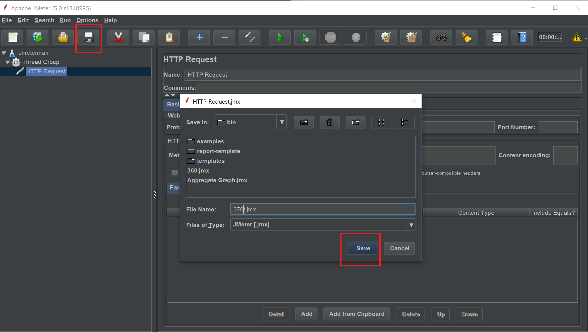Click the Cancel button in dialog

[399, 248]
